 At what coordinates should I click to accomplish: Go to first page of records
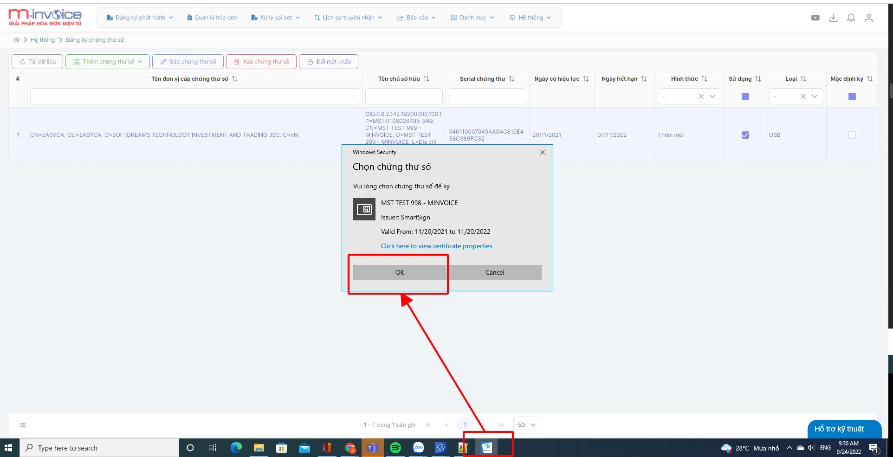[x=428, y=425]
